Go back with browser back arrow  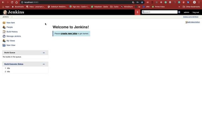[x=3, y=2]
